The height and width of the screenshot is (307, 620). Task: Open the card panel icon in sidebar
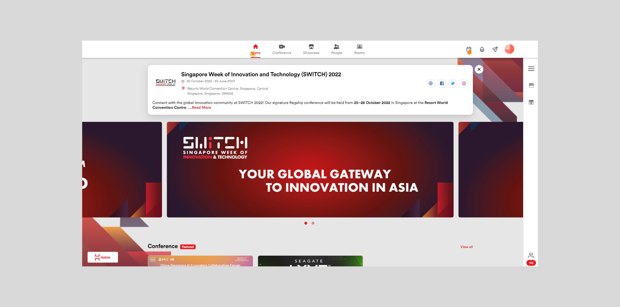tap(531, 85)
